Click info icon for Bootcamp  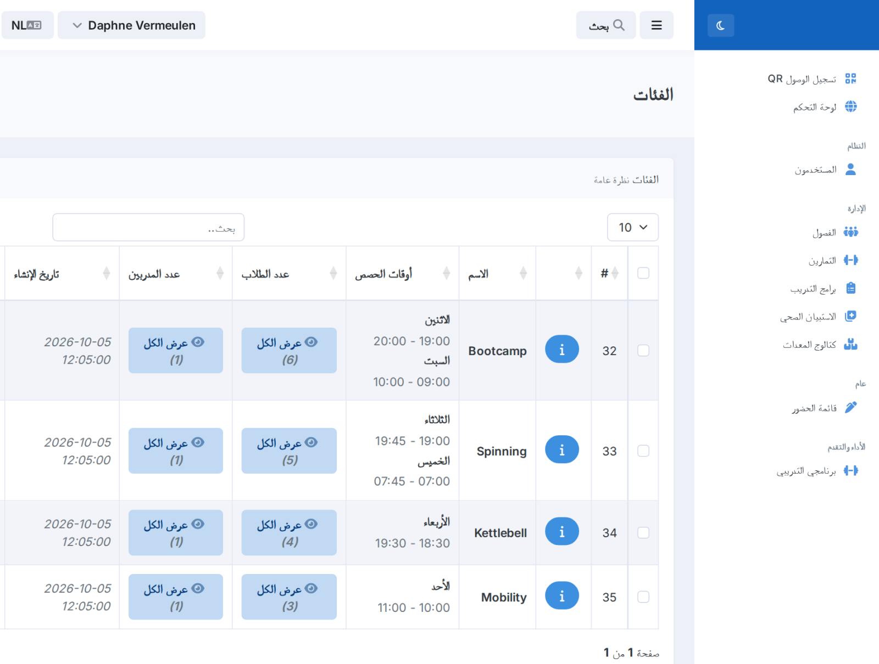[561, 349]
